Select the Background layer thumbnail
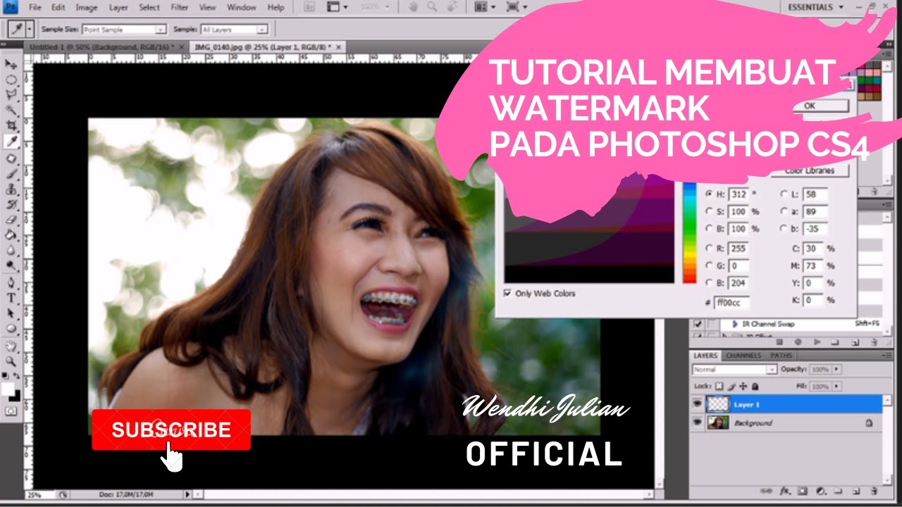902x507 pixels. coord(718,423)
